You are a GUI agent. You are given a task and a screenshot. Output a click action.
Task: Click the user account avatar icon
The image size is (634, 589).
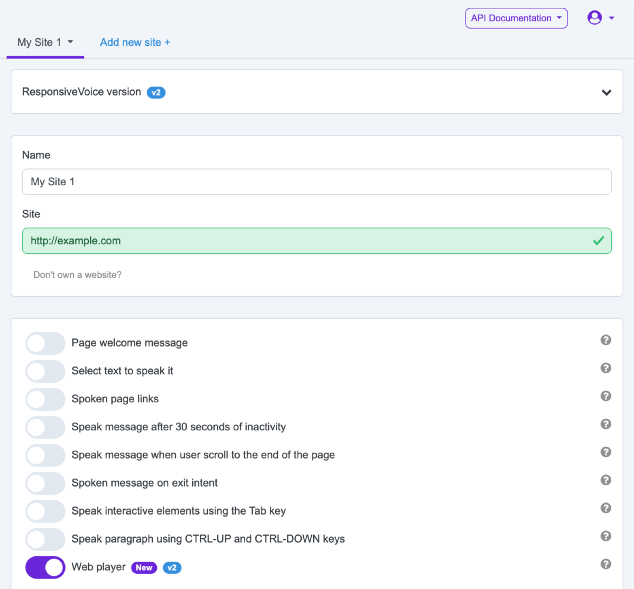[x=594, y=18]
